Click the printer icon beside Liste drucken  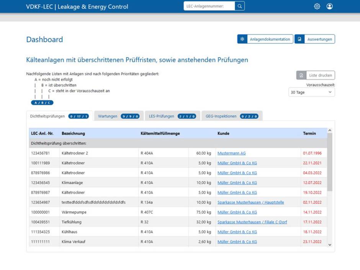301,75
